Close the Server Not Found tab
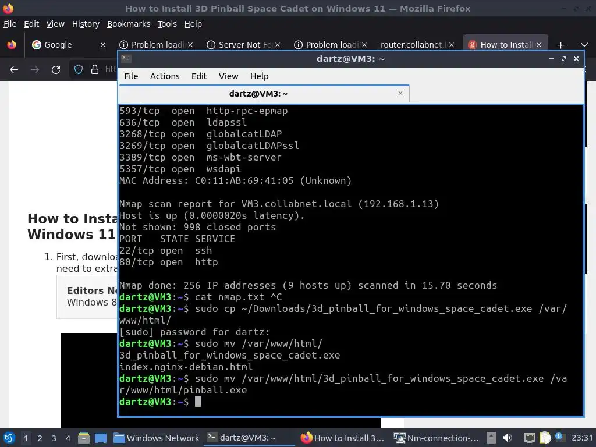Viewport: 596px width, 447px height. point(278,45)
